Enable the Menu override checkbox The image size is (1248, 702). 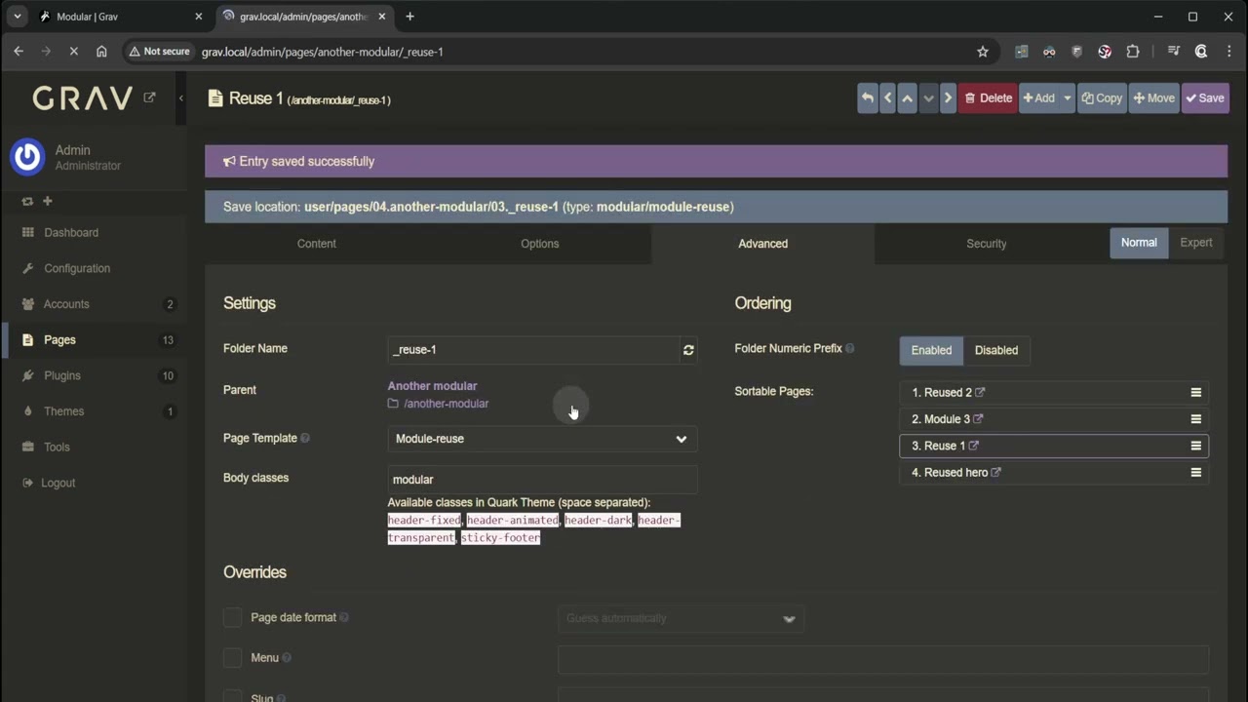click(x=232, y=658)
